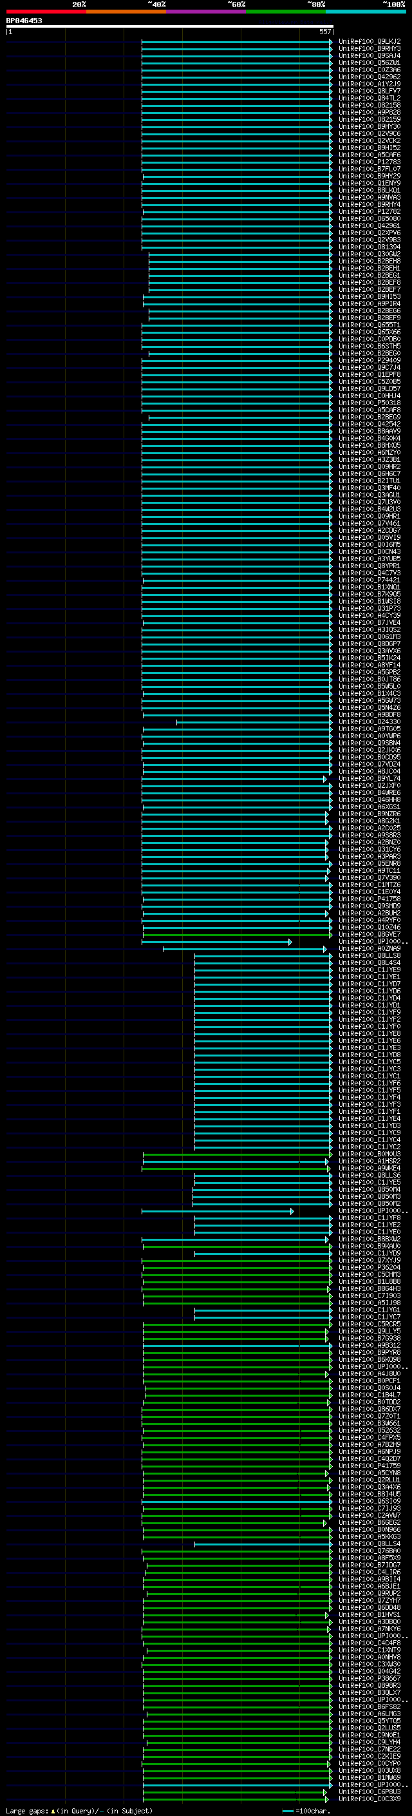
Task: Click the orange ~40% identity legend segment
Action: pos(126,12)
